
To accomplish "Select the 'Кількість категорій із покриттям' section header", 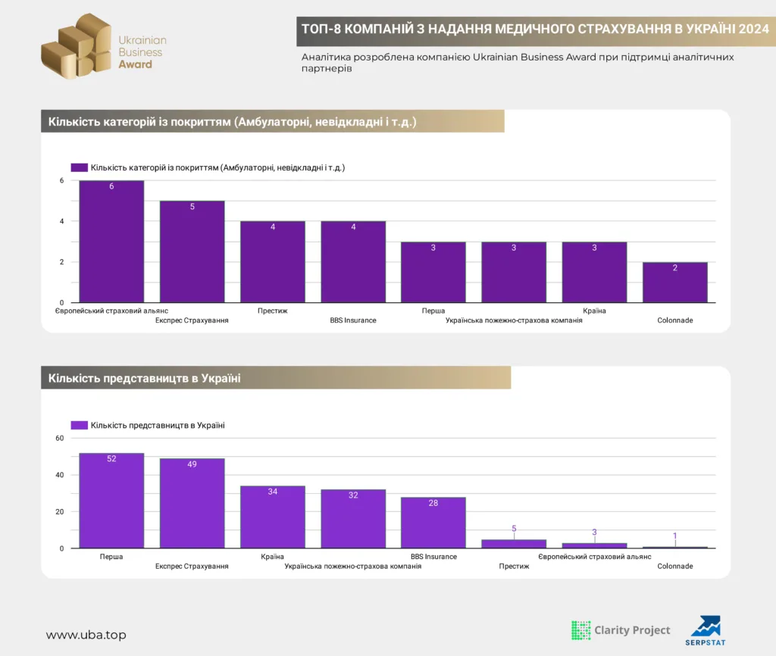I will (273, 121).
